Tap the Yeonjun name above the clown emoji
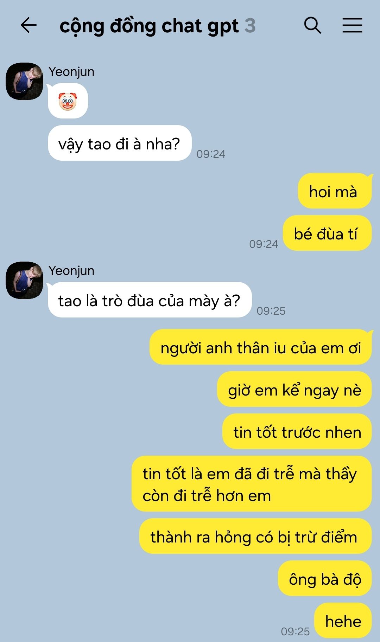The height and width of the screenshot is (642, 380). [71, 72]
